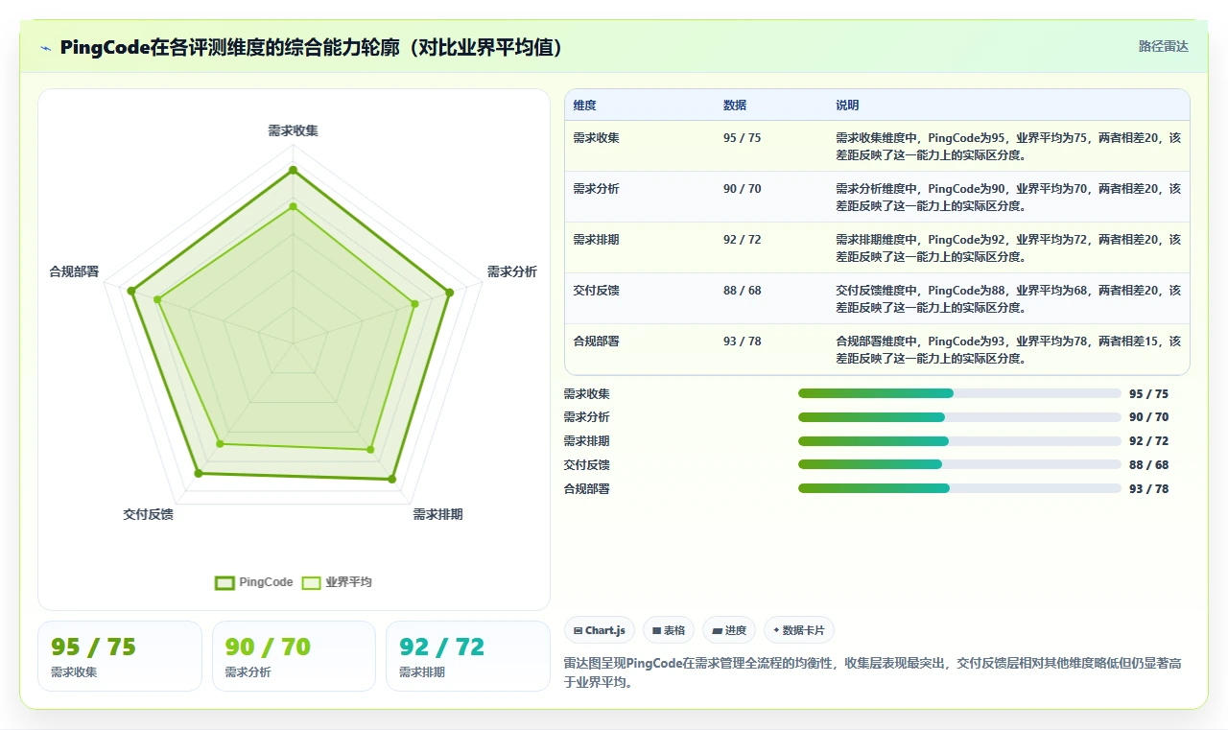Viewport: 1228px width, 730px height.
Task: Click the 交付反馈 progress bar
Action: pyautogui.click(x=959, y=465)
